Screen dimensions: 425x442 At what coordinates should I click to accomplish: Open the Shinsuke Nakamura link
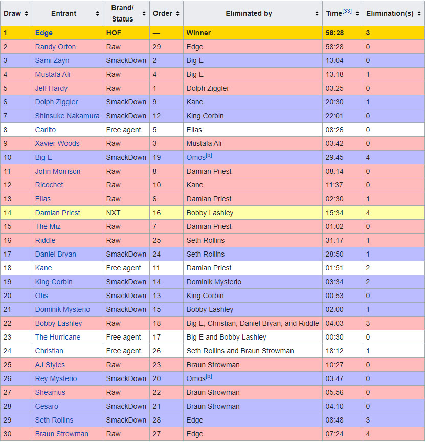coord(67,116)
